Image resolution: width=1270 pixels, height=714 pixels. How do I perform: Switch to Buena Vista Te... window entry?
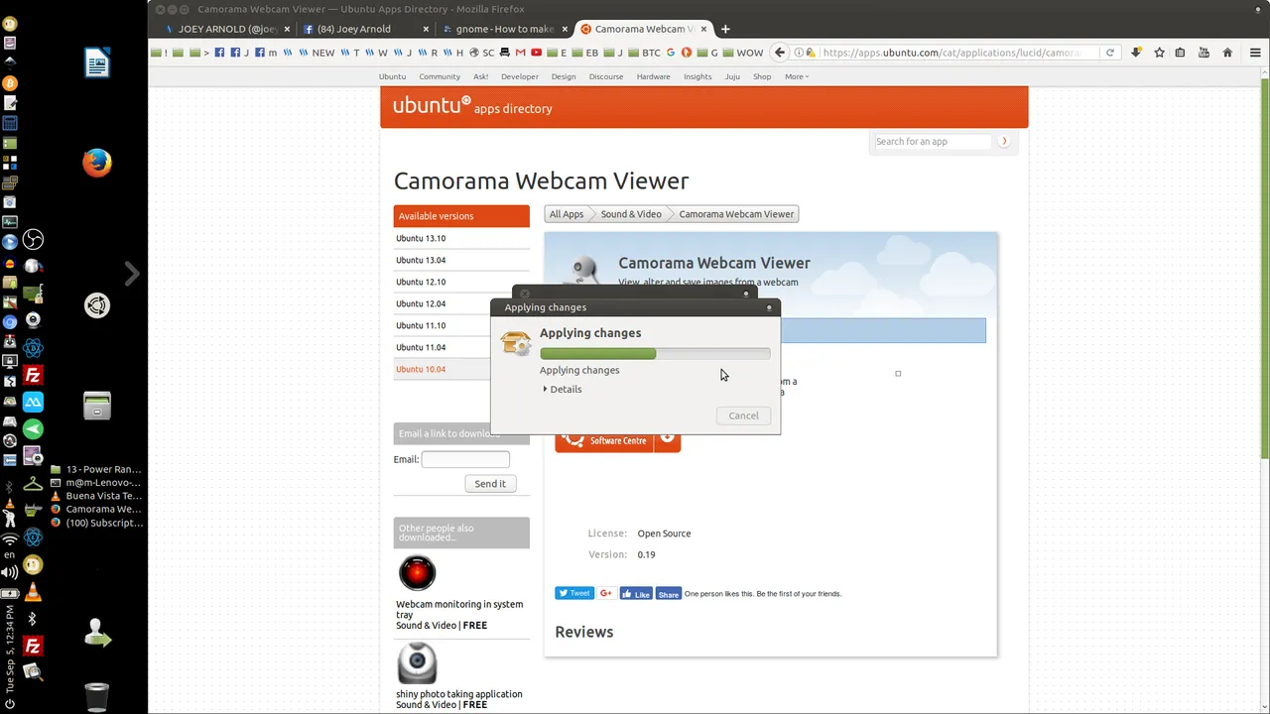click(96, 496)
